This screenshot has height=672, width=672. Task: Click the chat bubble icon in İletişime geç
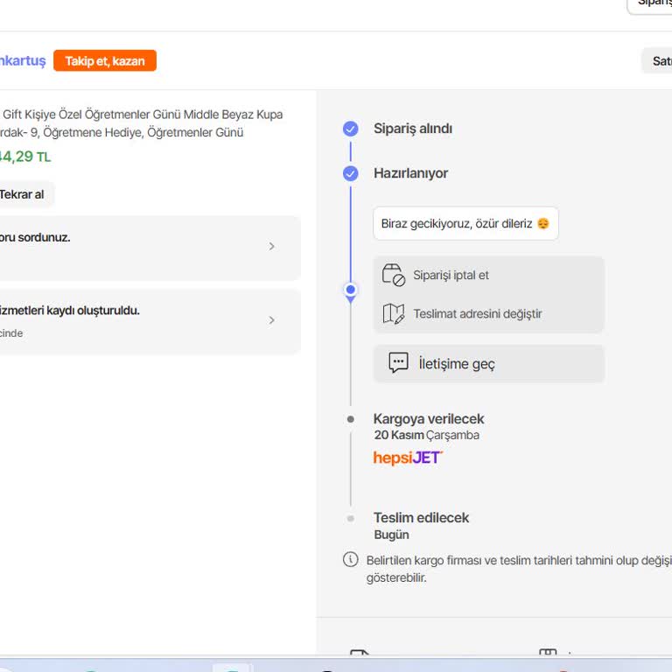[398, 363]
